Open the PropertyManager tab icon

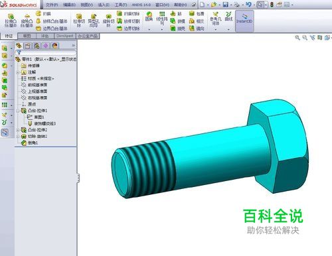coord(27,46)
